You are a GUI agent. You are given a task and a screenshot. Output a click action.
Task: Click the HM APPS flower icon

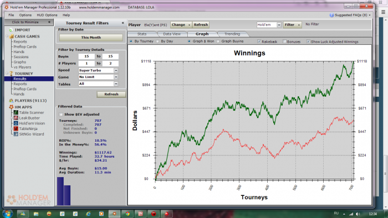11,107
